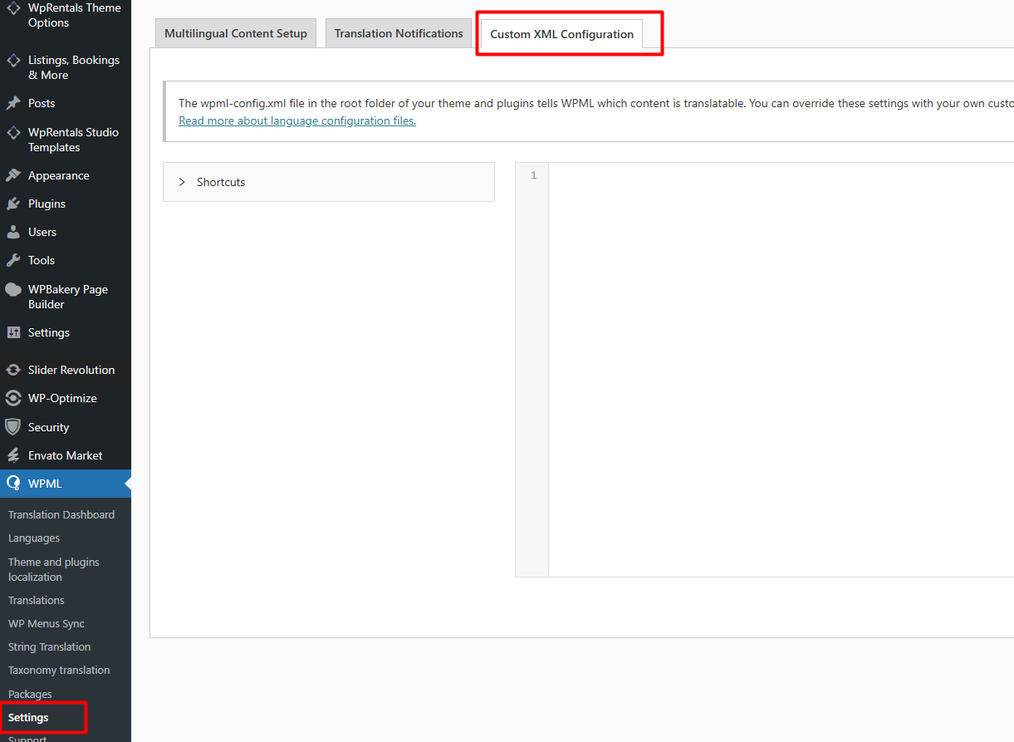Click the Tools wrench icon
Image resolution: width=1014 pixels, height=742 pixels.
pos(13,260)
